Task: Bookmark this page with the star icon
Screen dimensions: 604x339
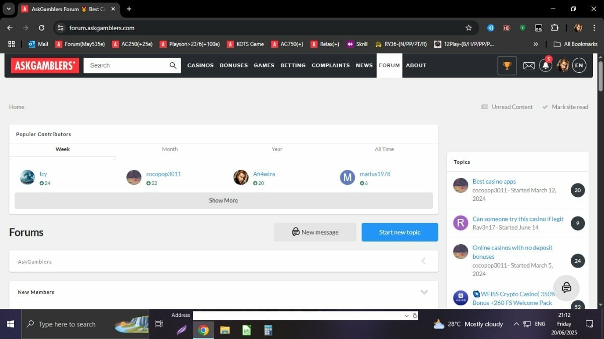Action: point(469,28)
